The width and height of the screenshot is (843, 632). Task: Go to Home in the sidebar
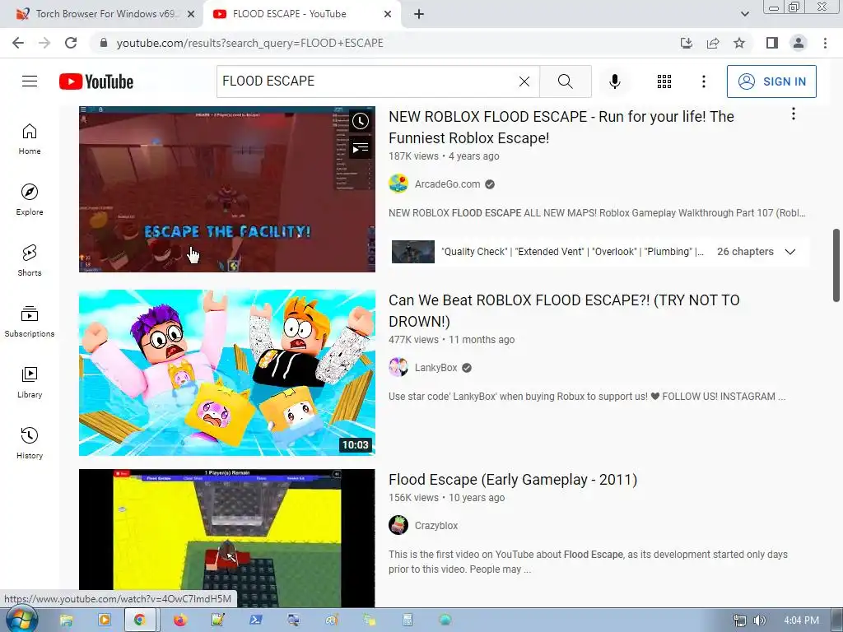pos(30,139)
